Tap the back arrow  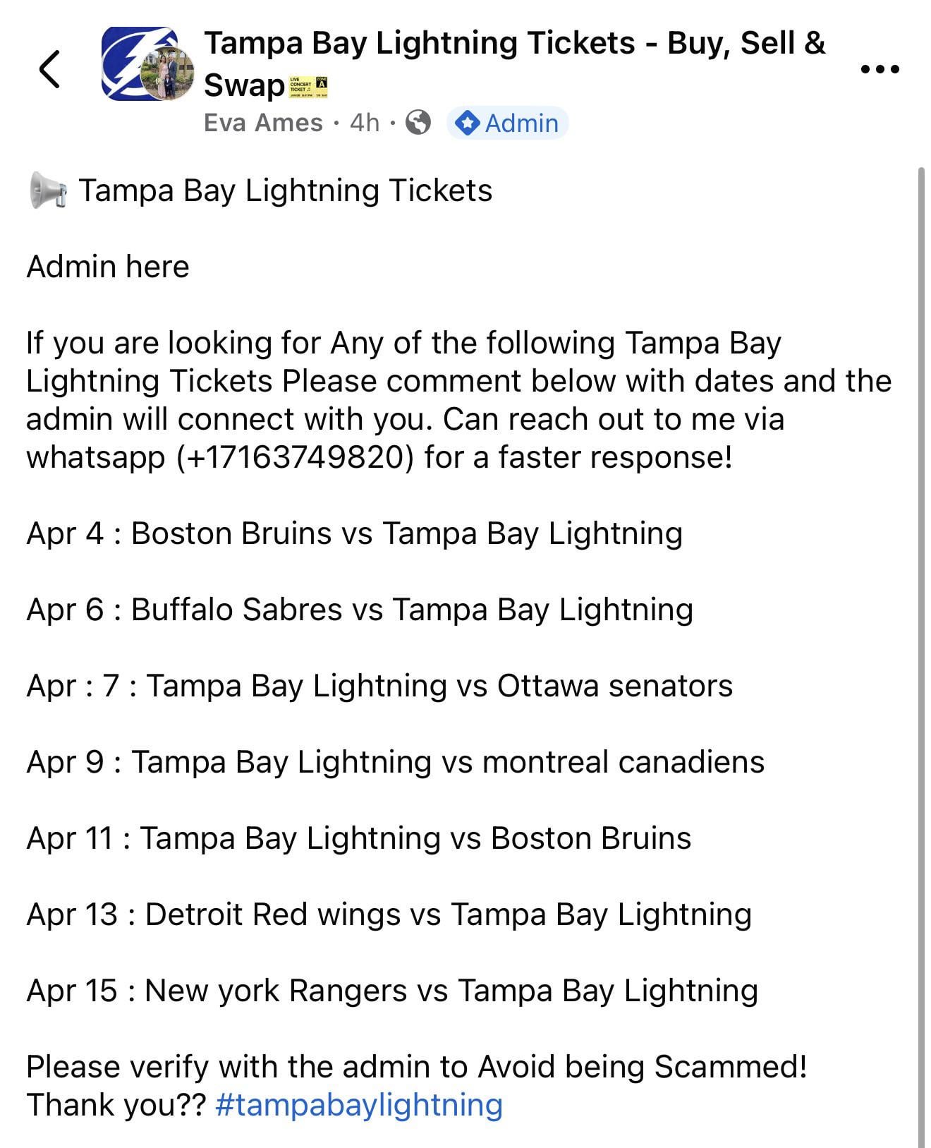pyautogui.click(x=49, y=69)
